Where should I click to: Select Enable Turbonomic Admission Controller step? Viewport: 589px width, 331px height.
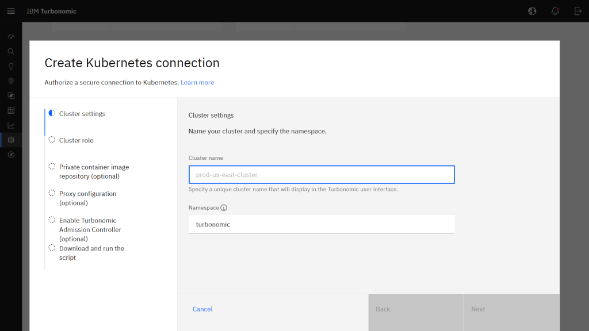90,229
